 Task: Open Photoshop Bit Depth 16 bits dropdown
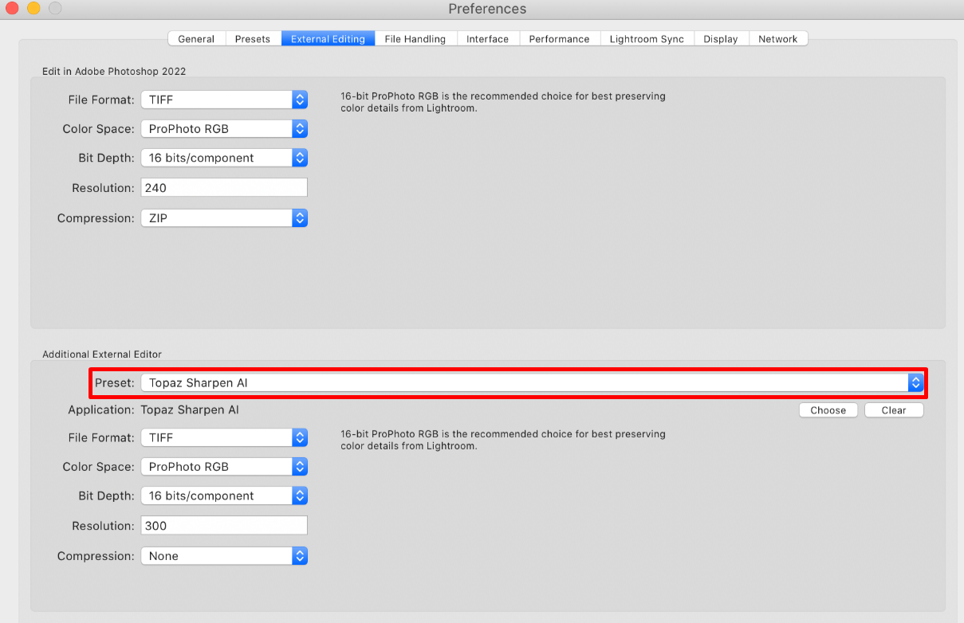[224, 158]
